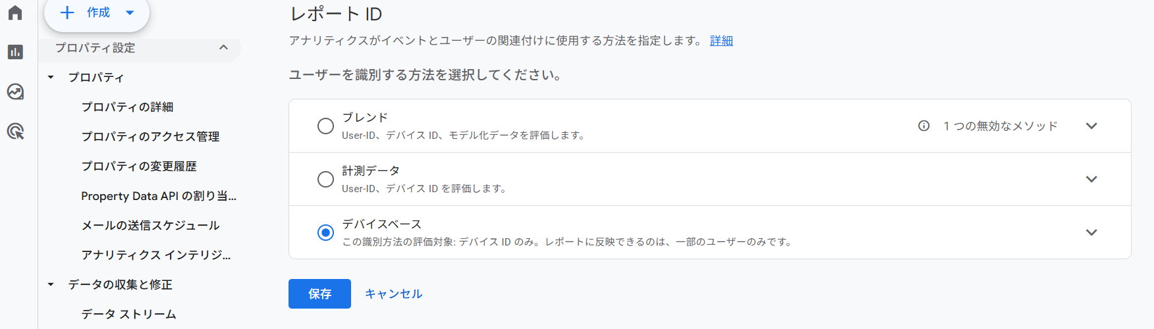Open プロパティの変更履歴 menu item
Screen dimensions: 1154x329
tap(139, 166)
